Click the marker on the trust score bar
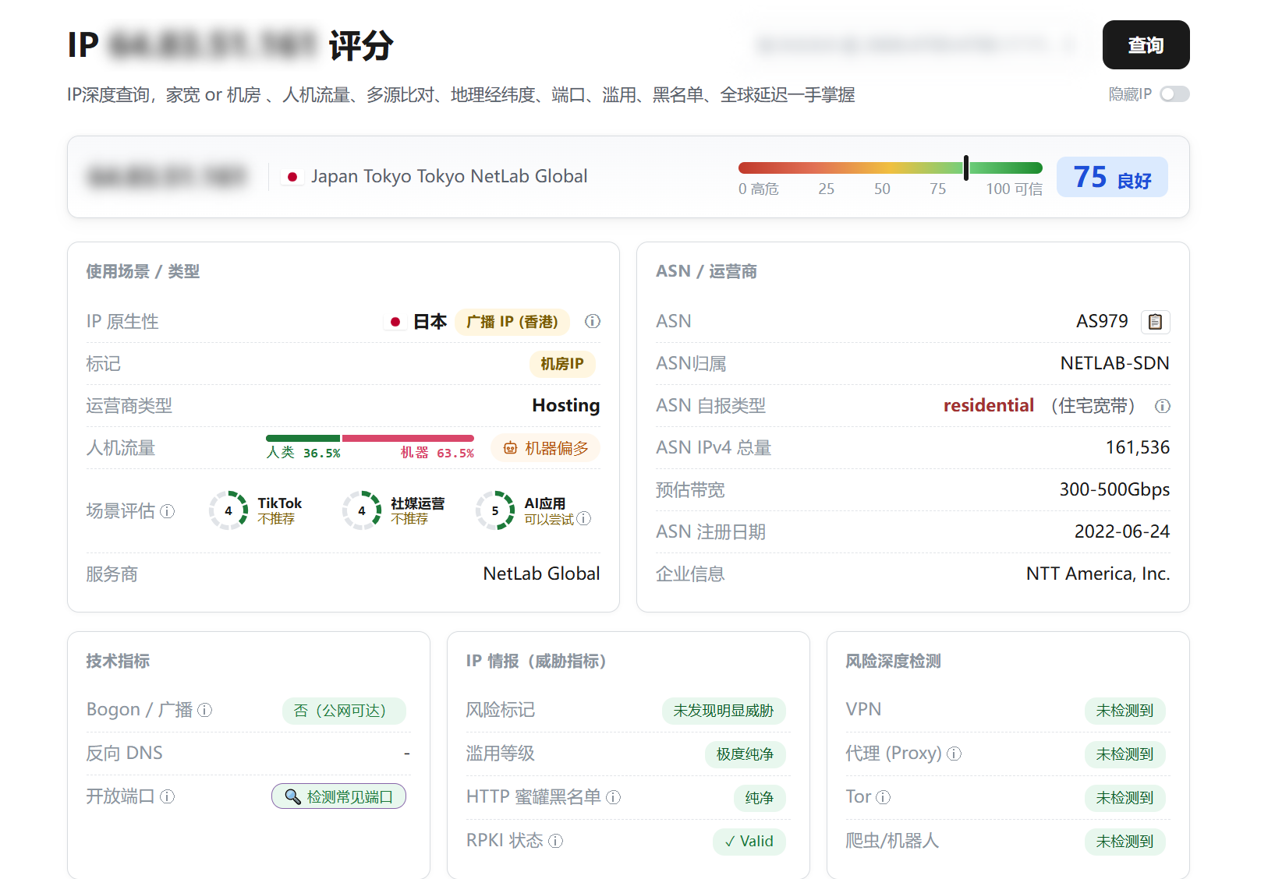Image resolution: width=1275 pixels, height=879 pixels. [x=966, y=168]
